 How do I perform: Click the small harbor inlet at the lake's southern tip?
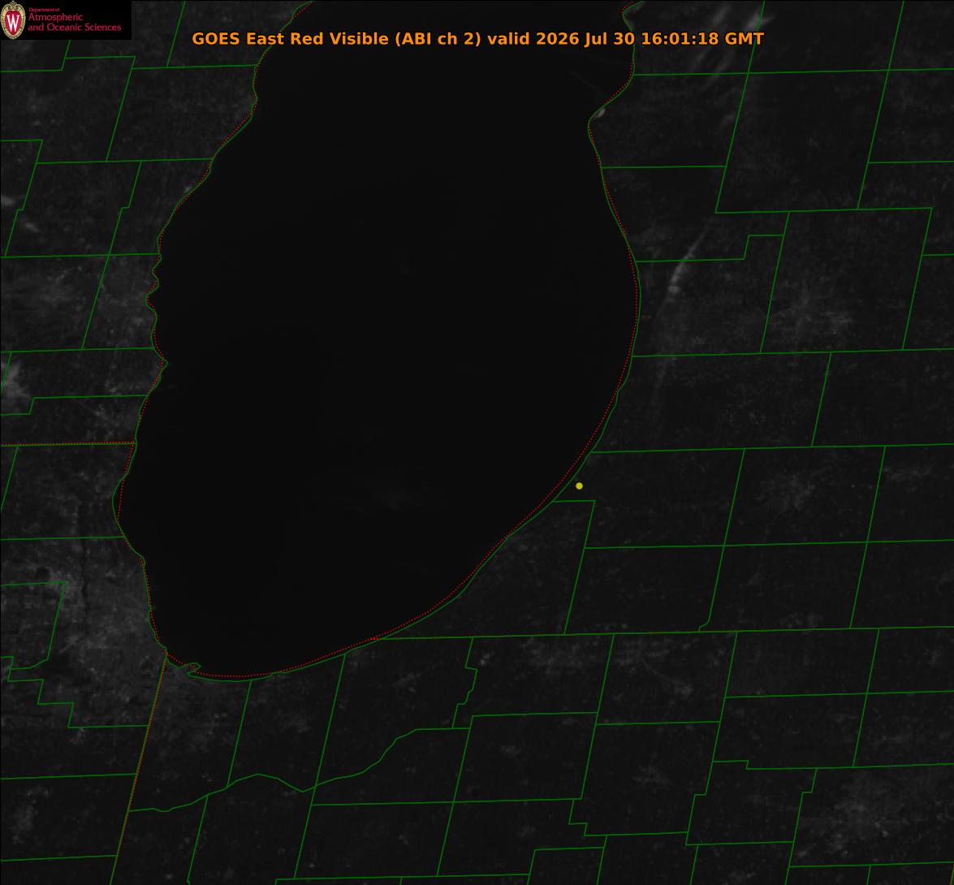click(x=190, y=668)
